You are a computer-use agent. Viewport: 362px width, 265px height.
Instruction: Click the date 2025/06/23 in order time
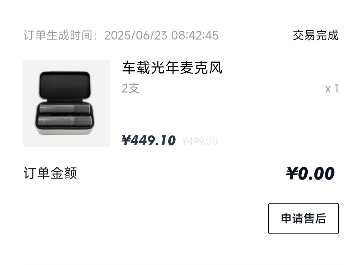coord(136,35)
